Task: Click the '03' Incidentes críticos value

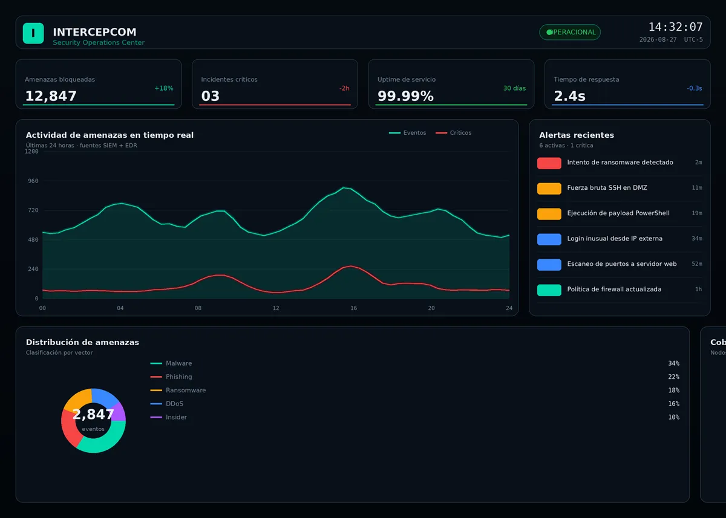Action: coord(211,96)
